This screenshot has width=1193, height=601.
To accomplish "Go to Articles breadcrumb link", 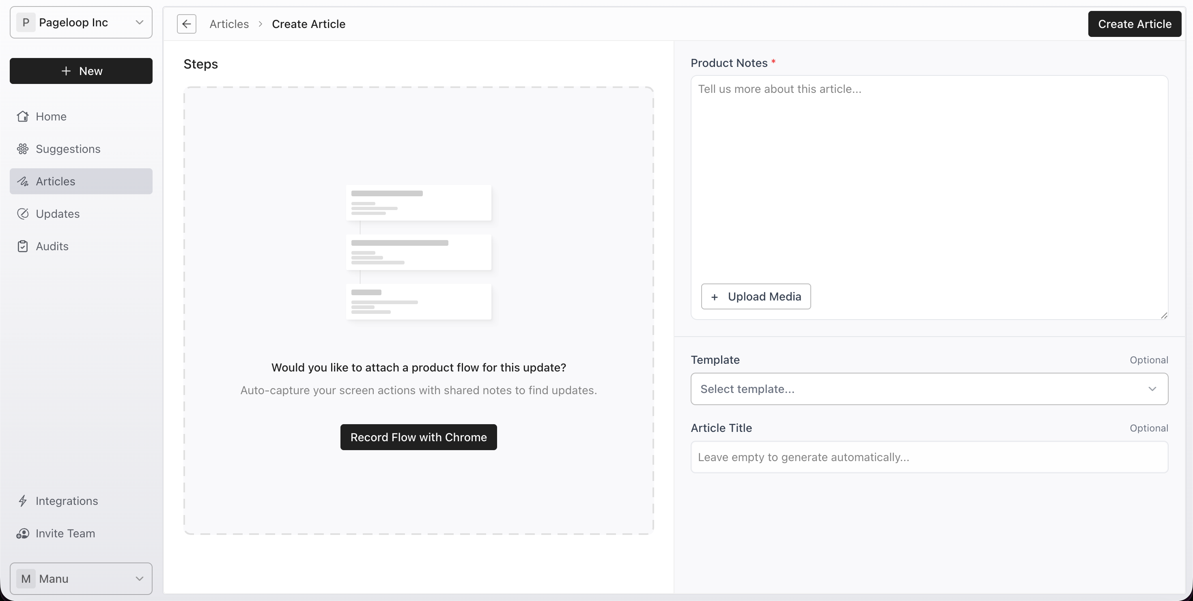I will click(229, 24).
